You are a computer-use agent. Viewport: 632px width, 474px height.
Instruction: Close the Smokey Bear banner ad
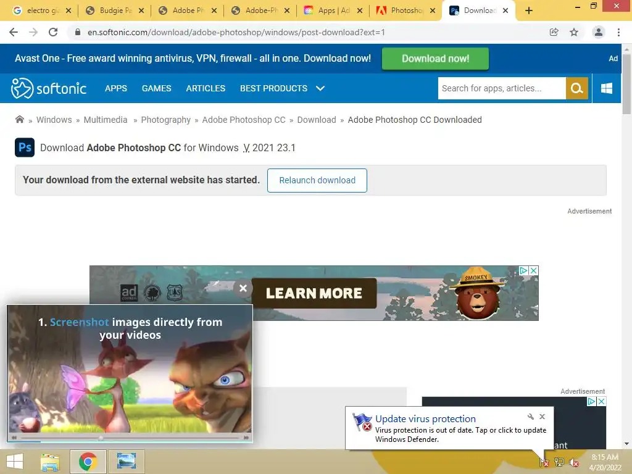pos(533,270)
